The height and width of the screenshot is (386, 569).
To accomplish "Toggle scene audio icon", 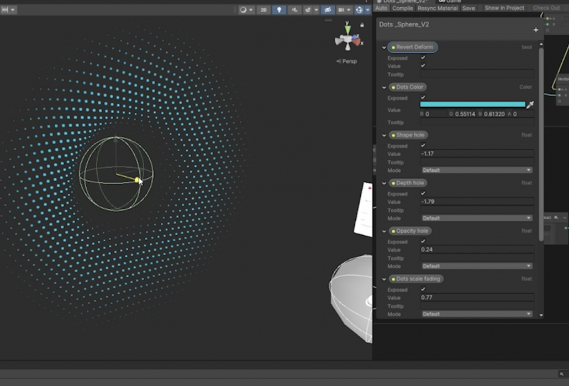I will click(x=295, y=10).
